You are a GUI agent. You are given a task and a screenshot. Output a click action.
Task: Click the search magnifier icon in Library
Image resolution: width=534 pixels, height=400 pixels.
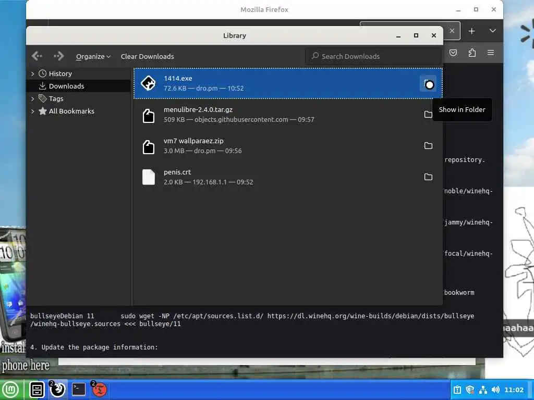(x=315, y=56)
